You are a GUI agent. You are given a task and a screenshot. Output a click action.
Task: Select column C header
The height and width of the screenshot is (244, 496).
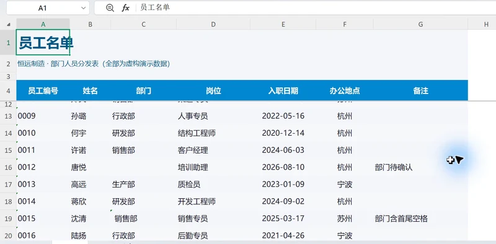144,24
